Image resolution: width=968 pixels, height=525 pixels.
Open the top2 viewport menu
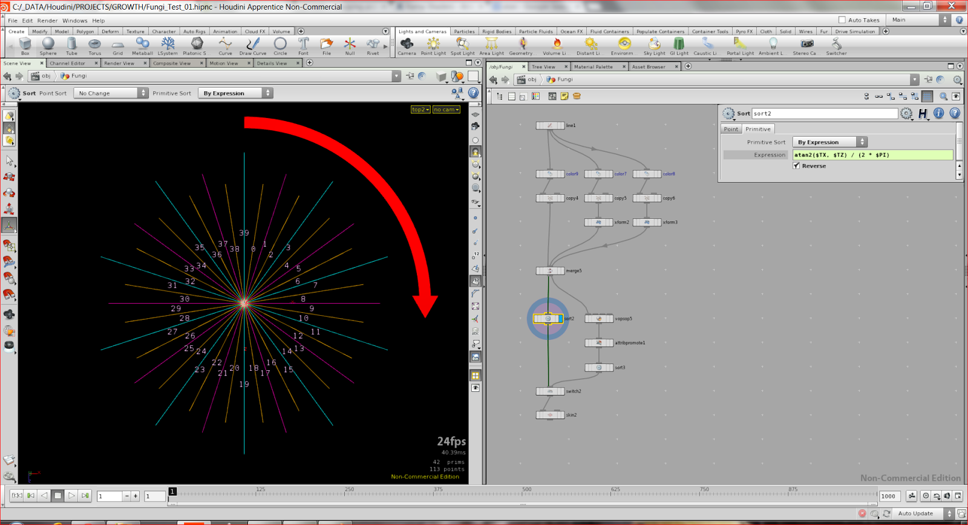click(x=420, y=109)
